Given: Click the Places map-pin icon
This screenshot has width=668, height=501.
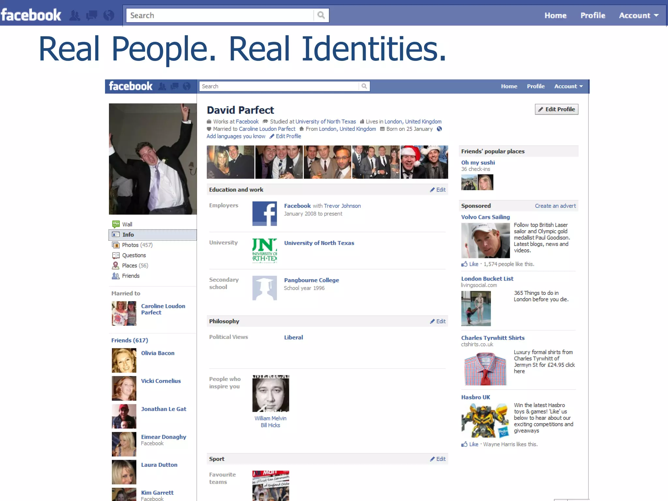Looking at the screenshot, I should pyautogui.click(x=115, y=266).
